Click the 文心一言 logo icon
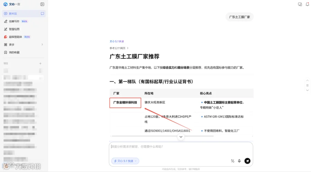The height and width of the screenshot is (172, 311). (x=6, y=4)
